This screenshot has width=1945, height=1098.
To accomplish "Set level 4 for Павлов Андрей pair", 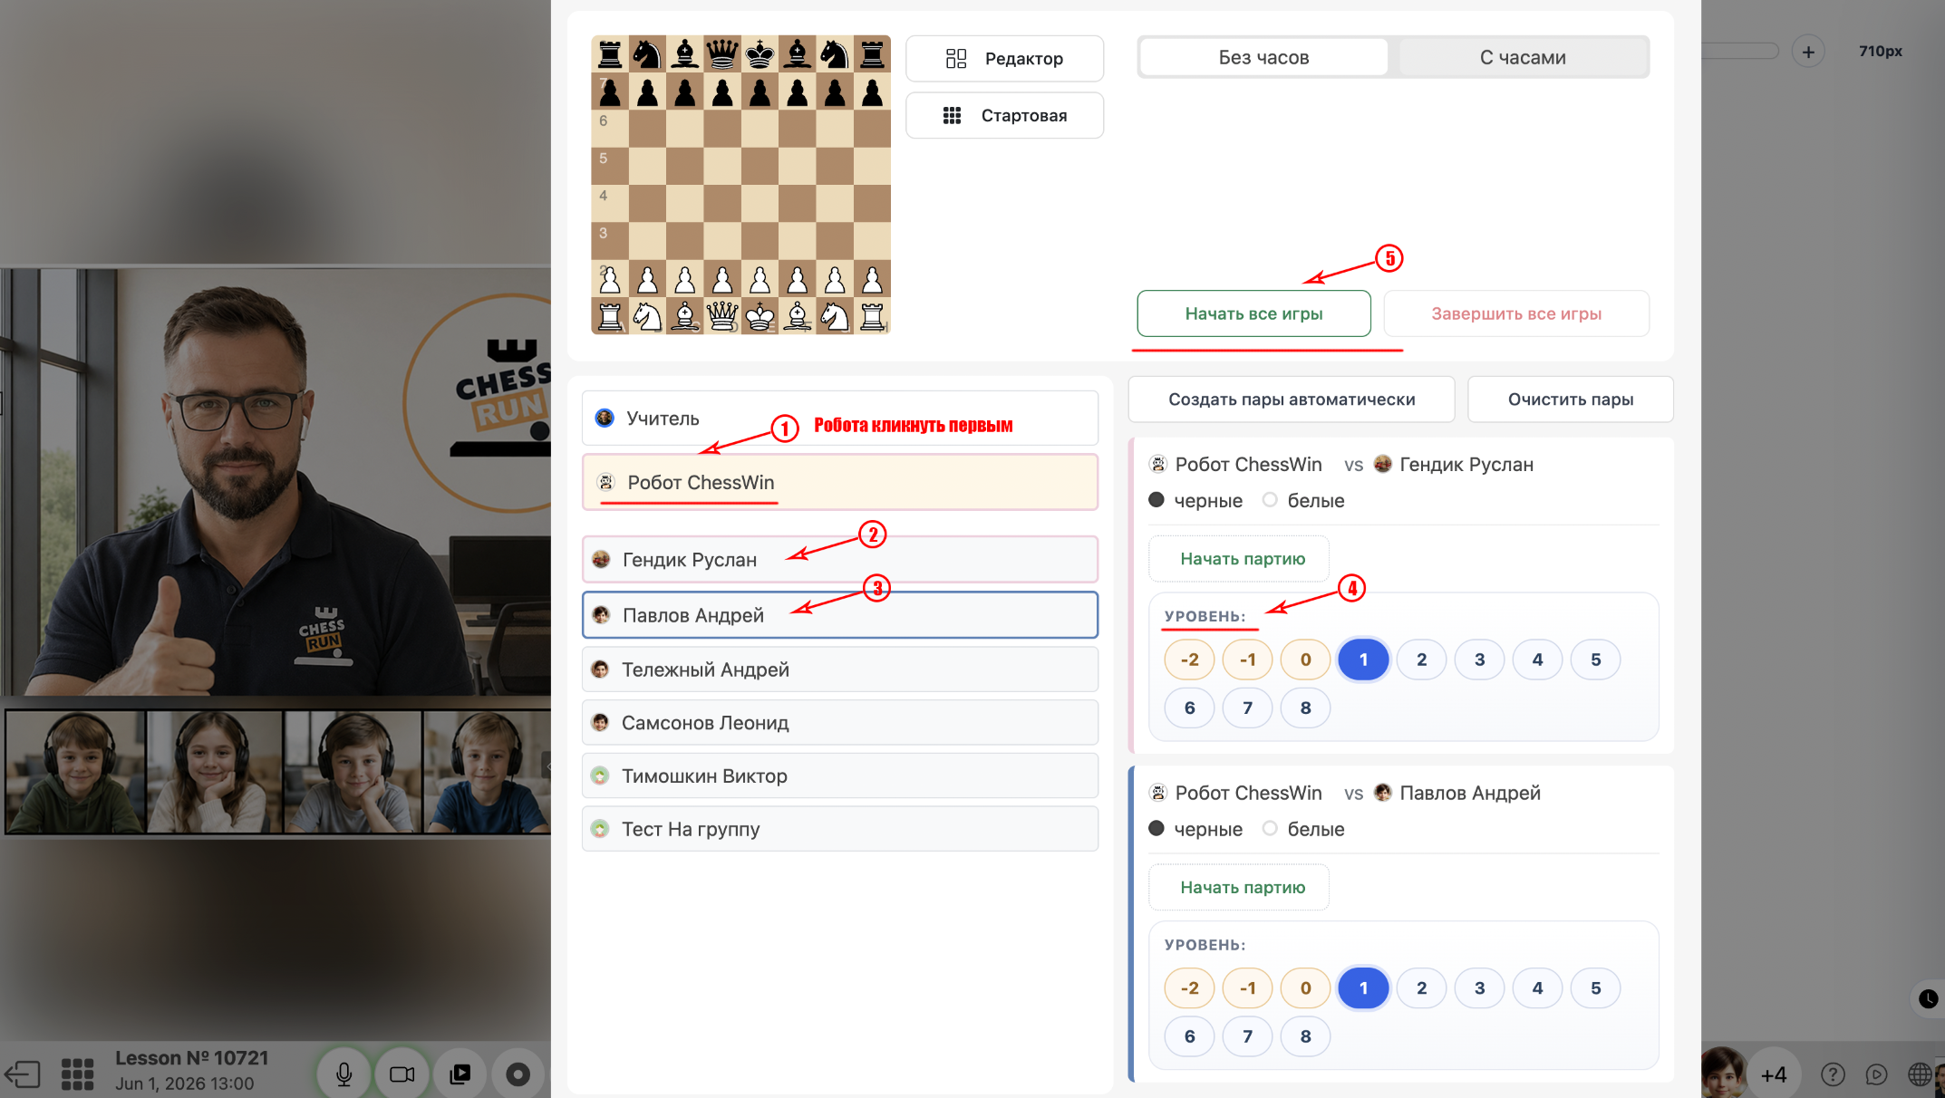I will (1537, 988).
